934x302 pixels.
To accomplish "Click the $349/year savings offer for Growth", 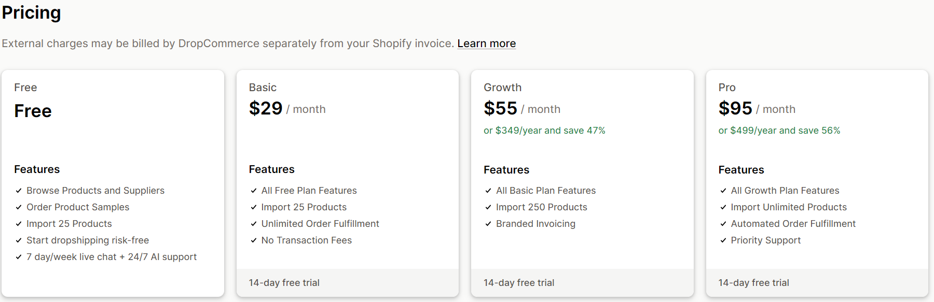I will pyautogui.click(x=544, y=131).
